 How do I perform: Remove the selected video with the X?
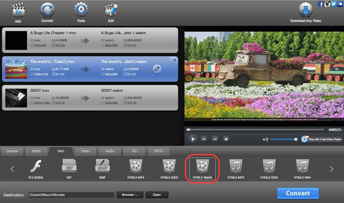[175, 60]
